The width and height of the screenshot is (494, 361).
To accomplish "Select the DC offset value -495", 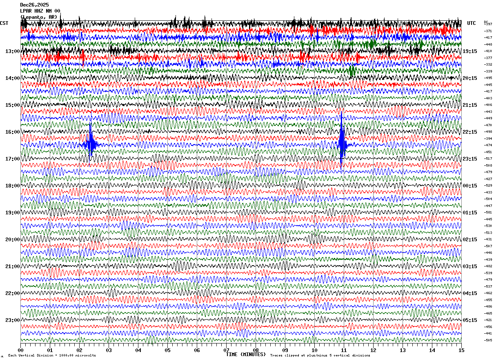I will 488,78.
